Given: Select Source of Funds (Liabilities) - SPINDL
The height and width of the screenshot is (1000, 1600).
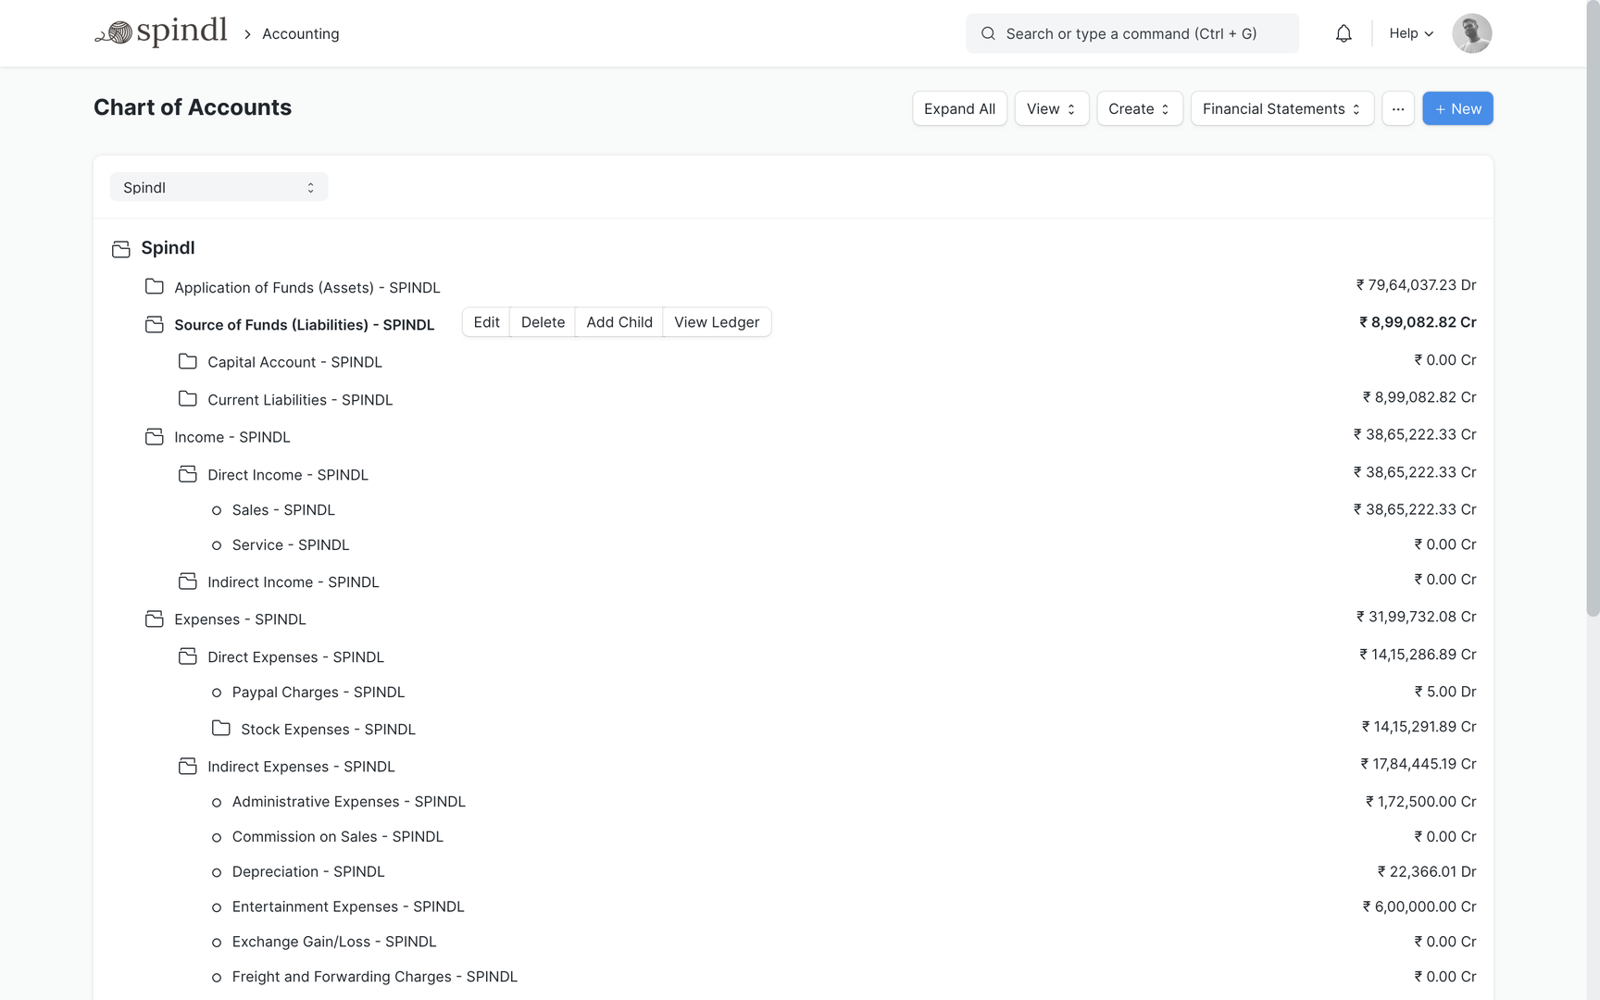Looking at the screenshot, I should point(305,325).
